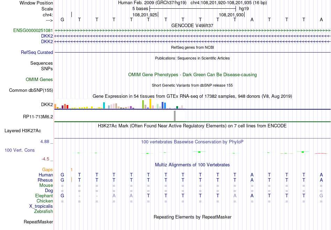Click Publications: Sequences in Scientific Articles title

tap(192, 58)
